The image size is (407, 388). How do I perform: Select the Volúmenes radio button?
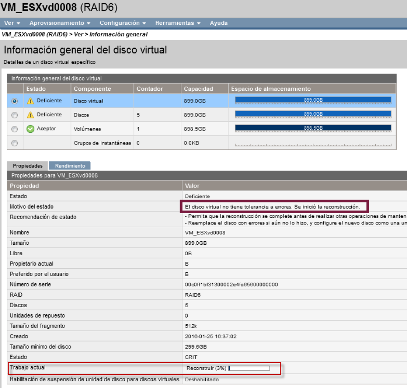(x=14, y=129)
